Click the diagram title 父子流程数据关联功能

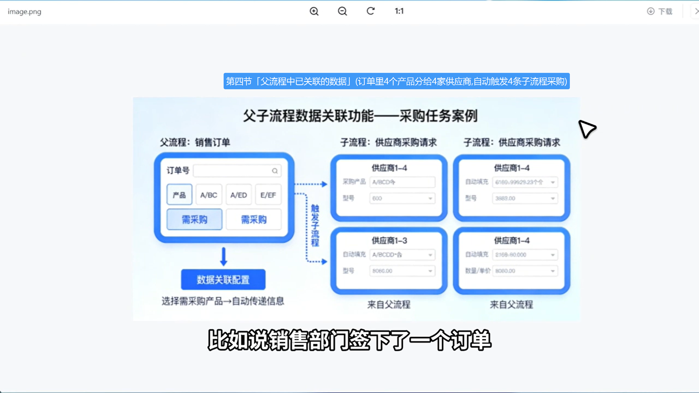coord(360,116)
